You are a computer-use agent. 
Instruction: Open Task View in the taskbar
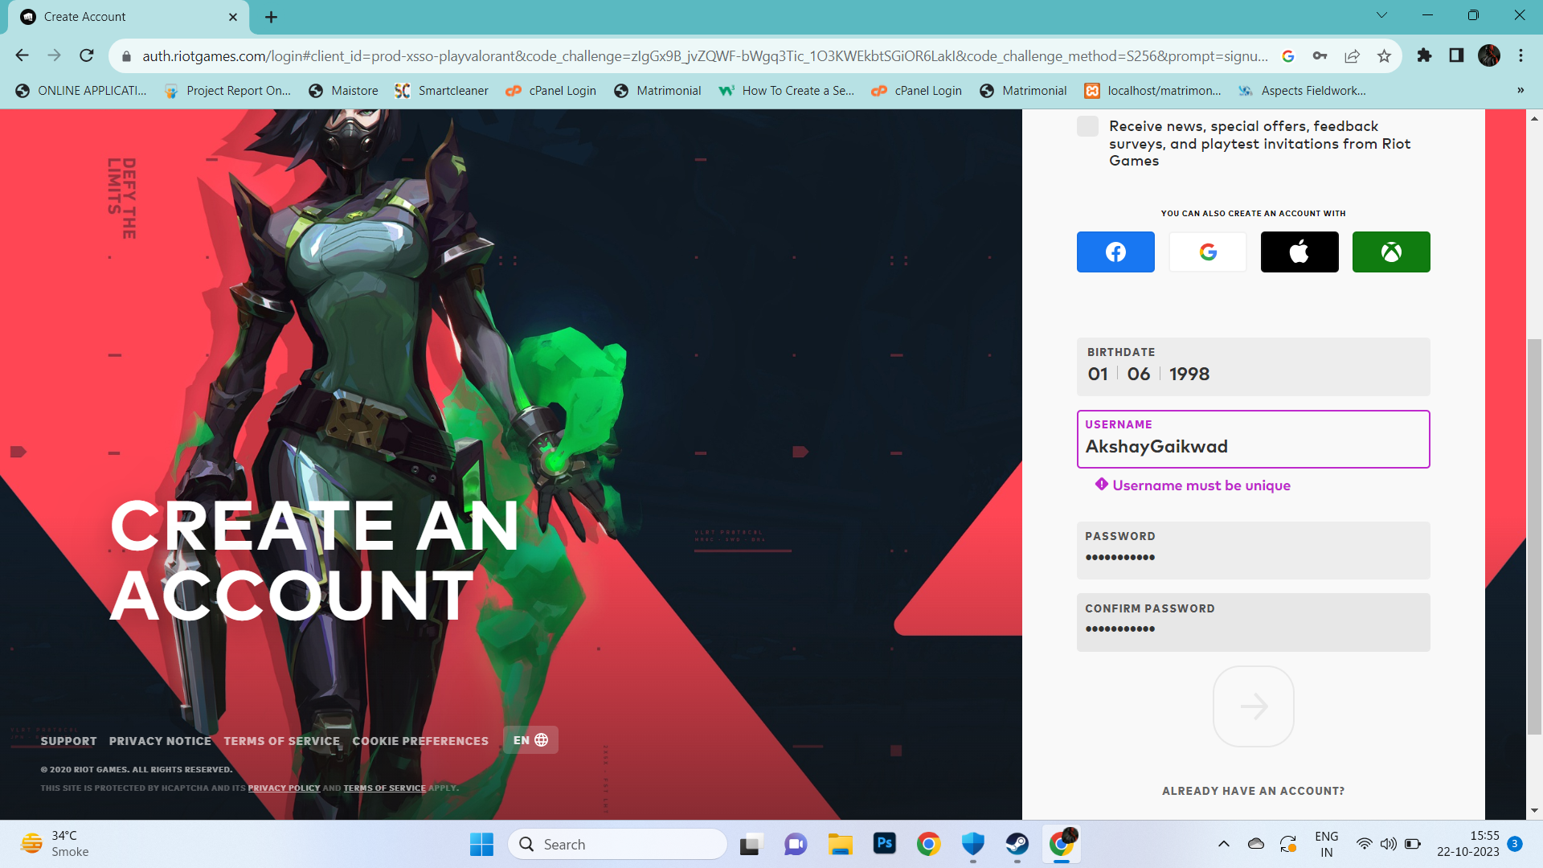[x=751, y=844]
